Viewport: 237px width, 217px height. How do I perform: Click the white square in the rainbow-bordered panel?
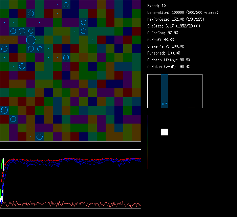tap(165, 132)
